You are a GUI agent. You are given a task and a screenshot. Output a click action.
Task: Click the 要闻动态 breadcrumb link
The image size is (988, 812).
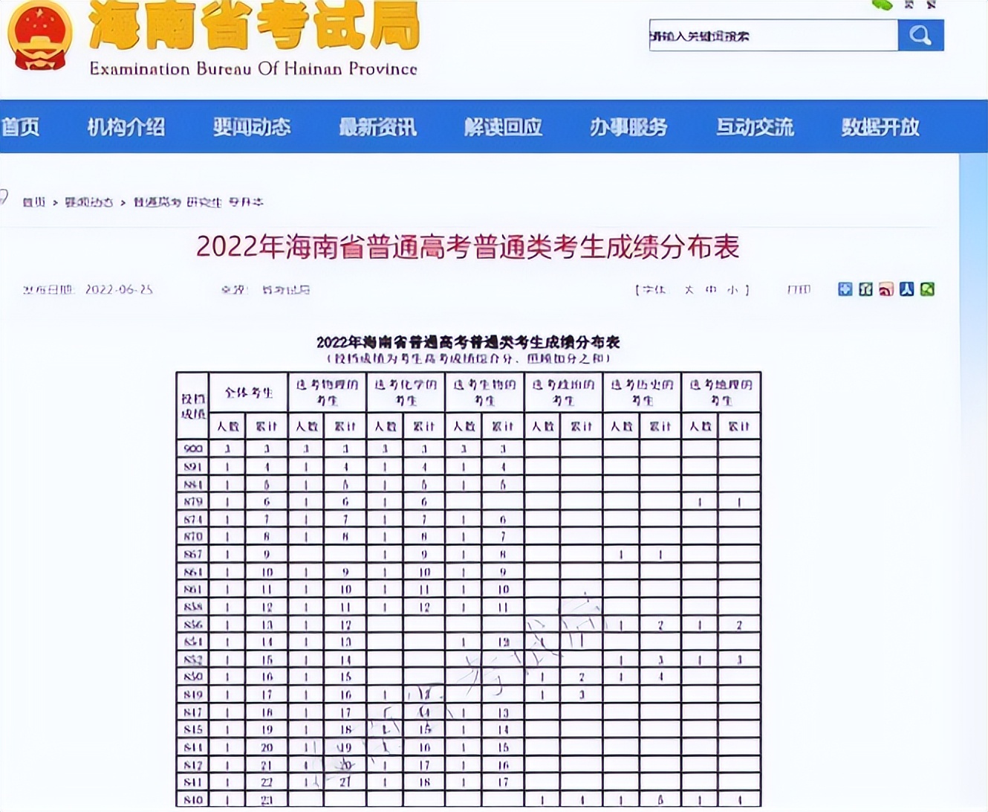pyautogui.click(x=89, y=202)
